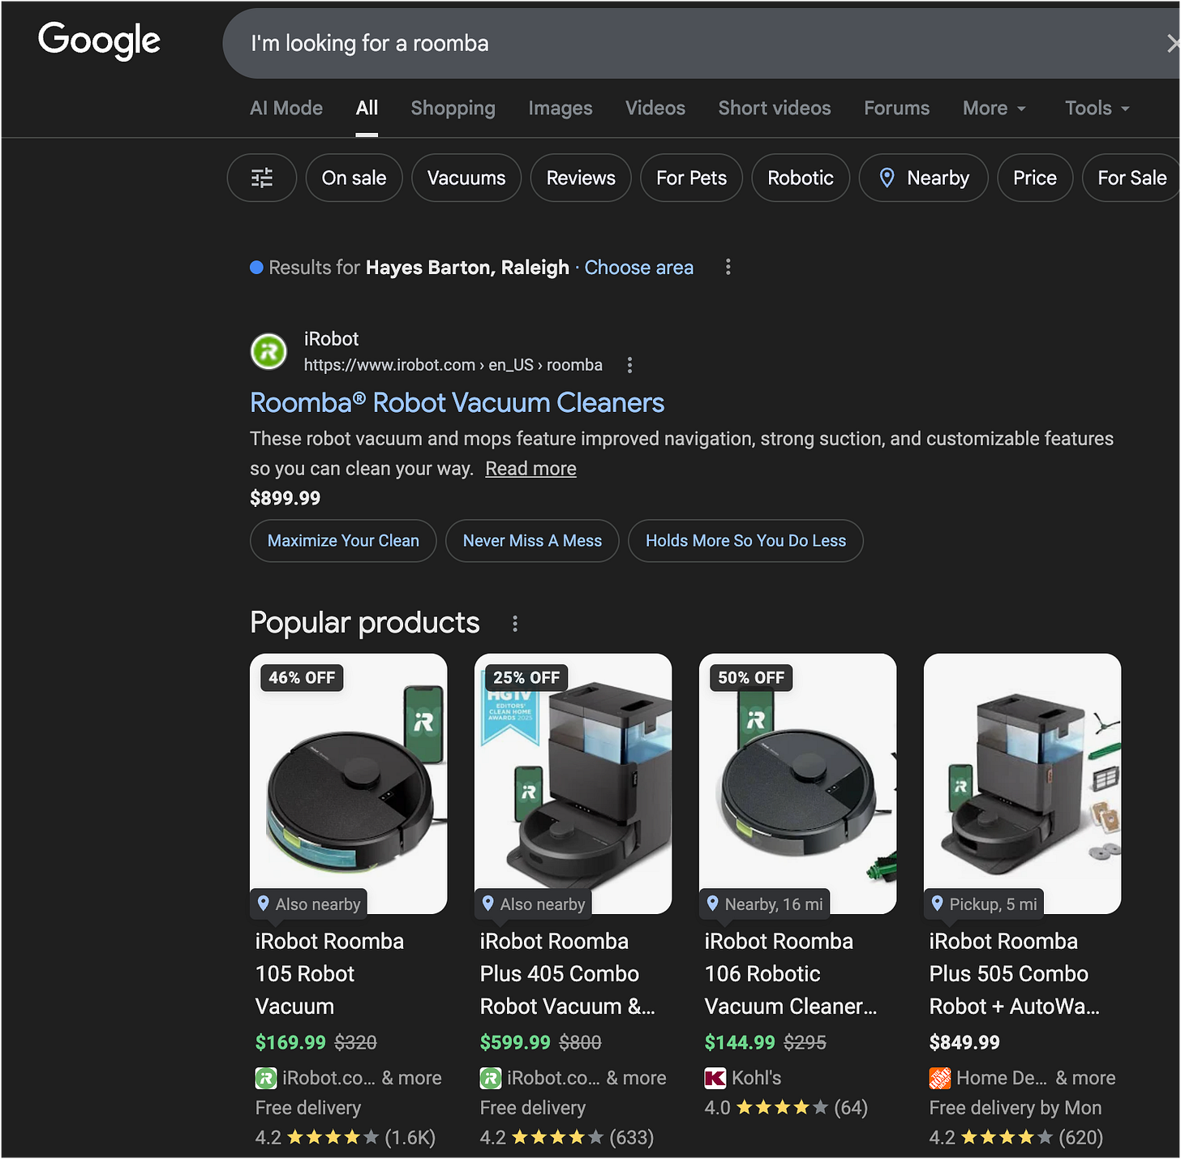Click the Home Depot store icon
Screen dimensions: 1181x1159
(940, 1078)
